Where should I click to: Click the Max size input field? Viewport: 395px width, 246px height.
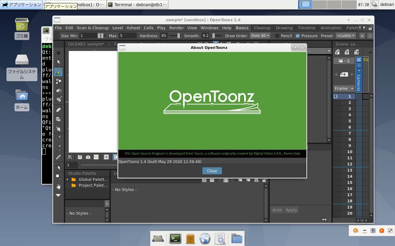pyautogui.click(x=127, y=36)
